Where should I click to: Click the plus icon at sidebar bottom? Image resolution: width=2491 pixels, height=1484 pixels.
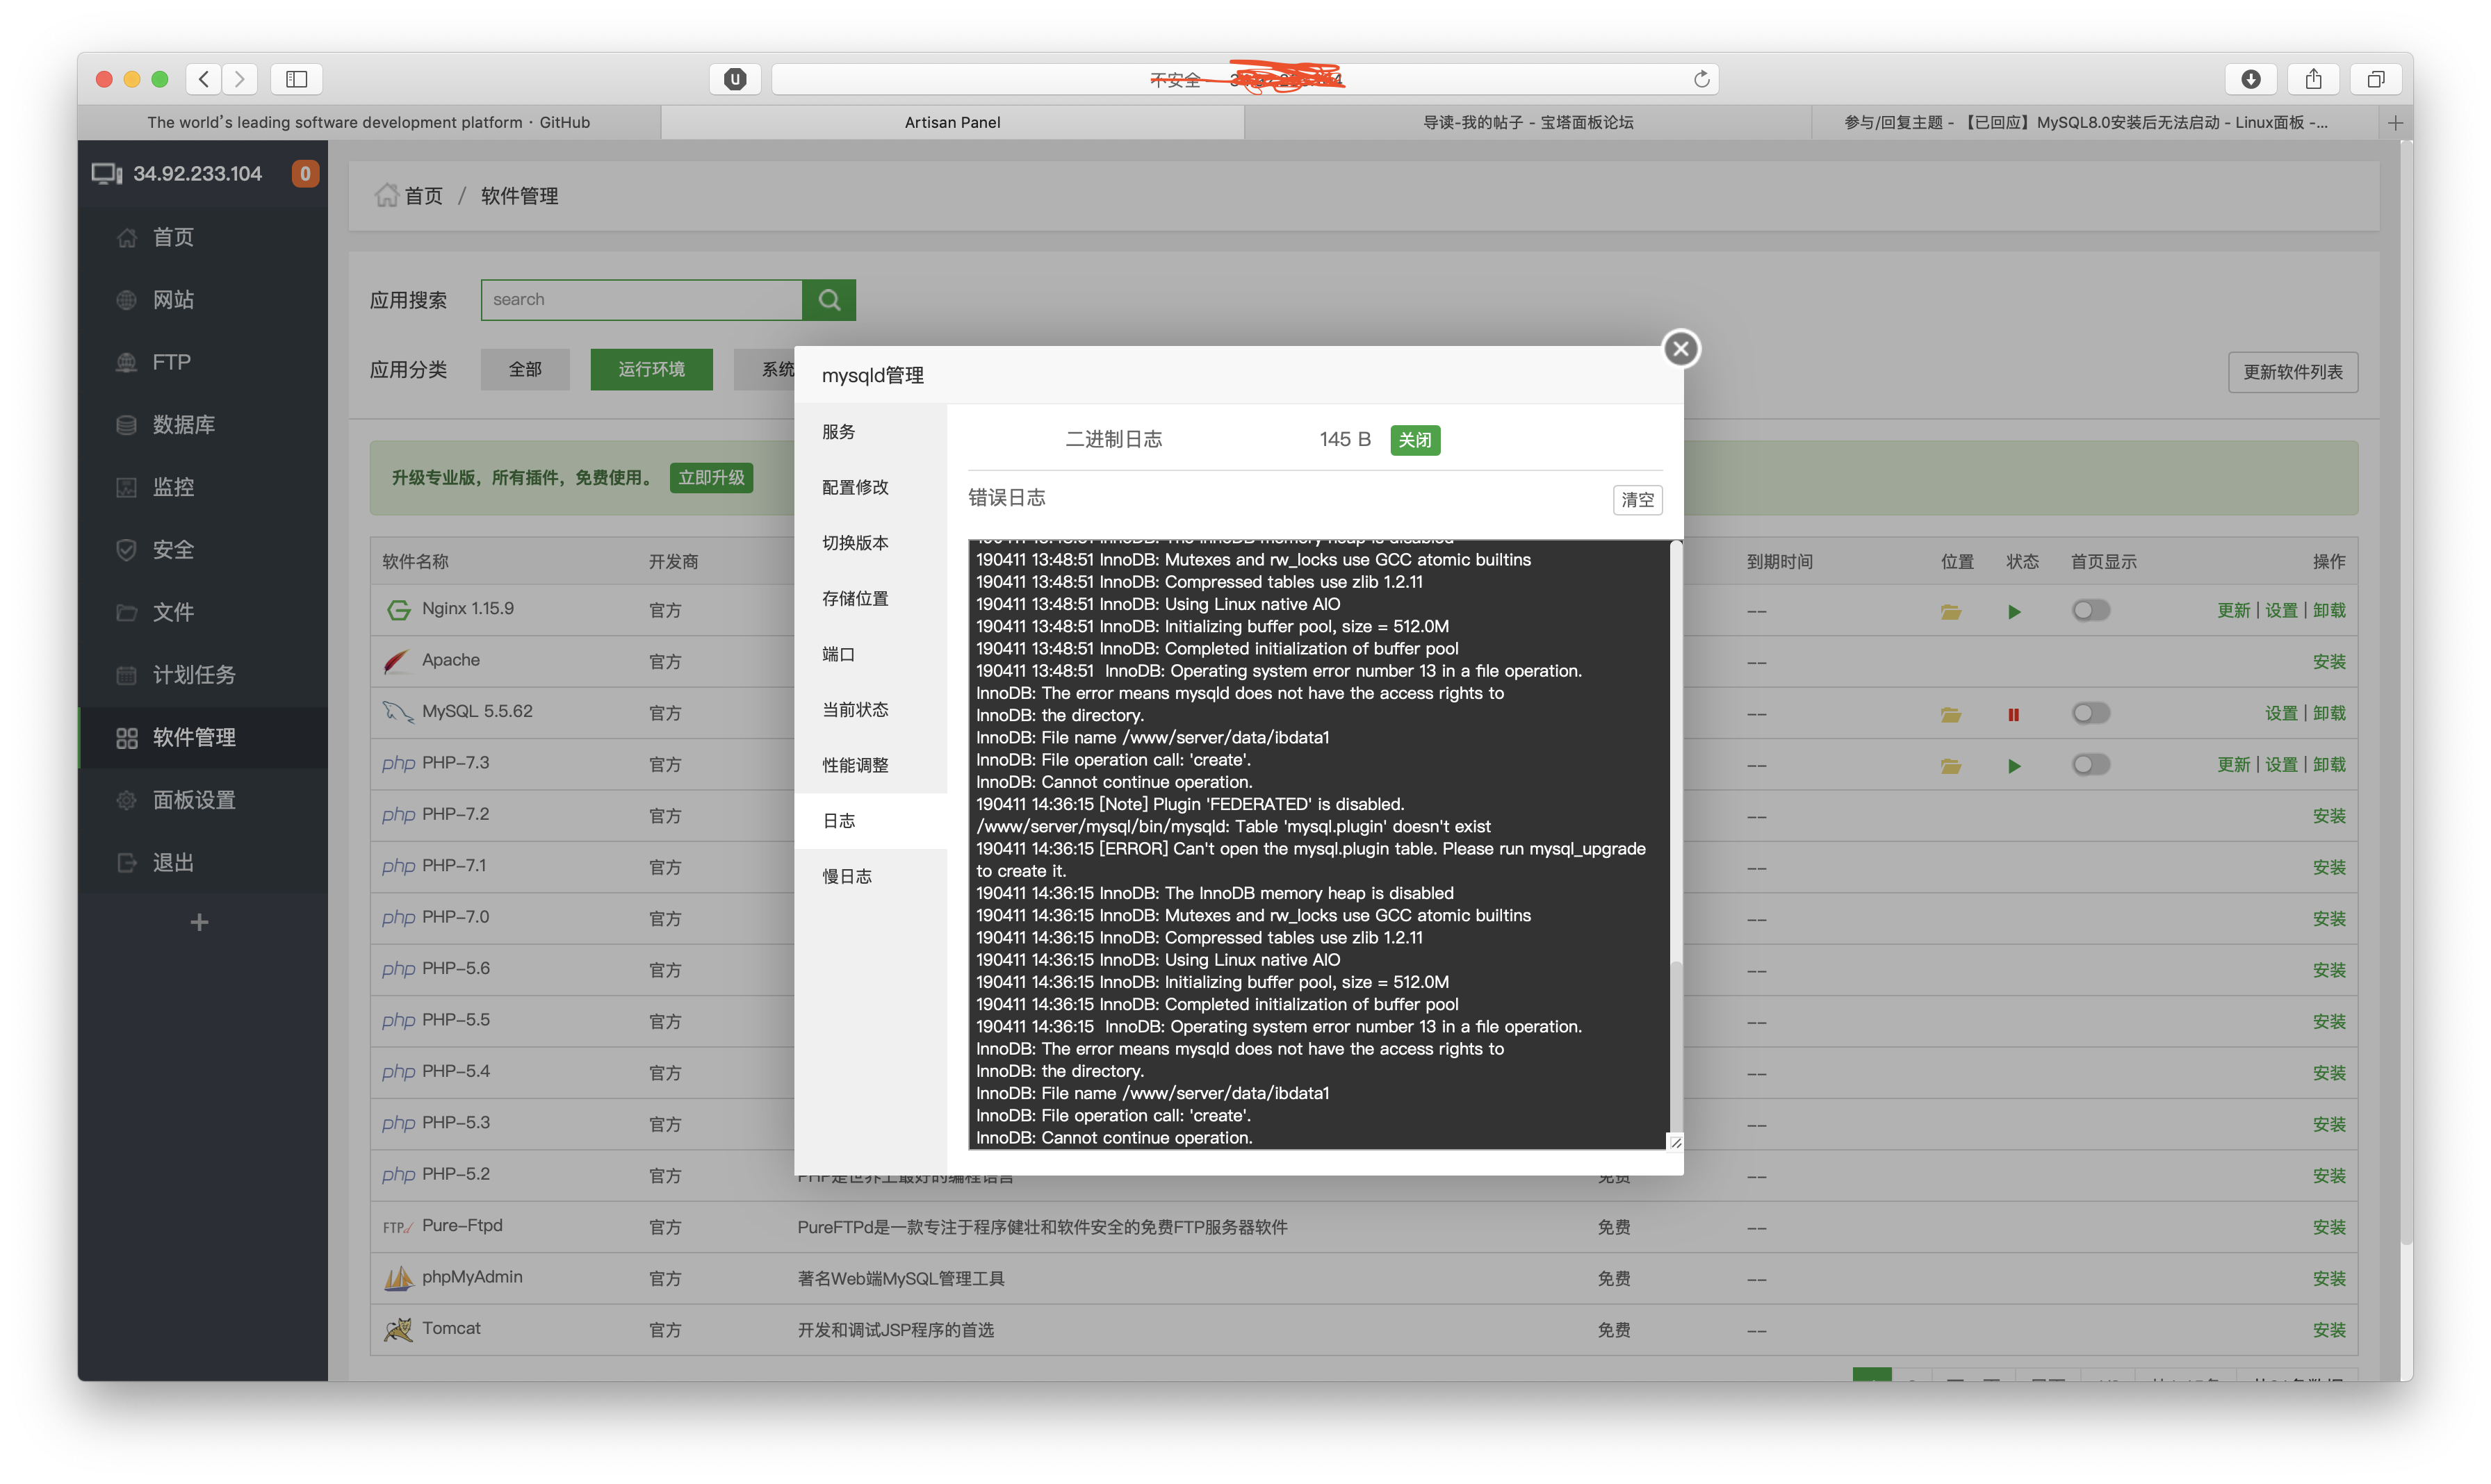pyautogui.click(x=199, y=922)
